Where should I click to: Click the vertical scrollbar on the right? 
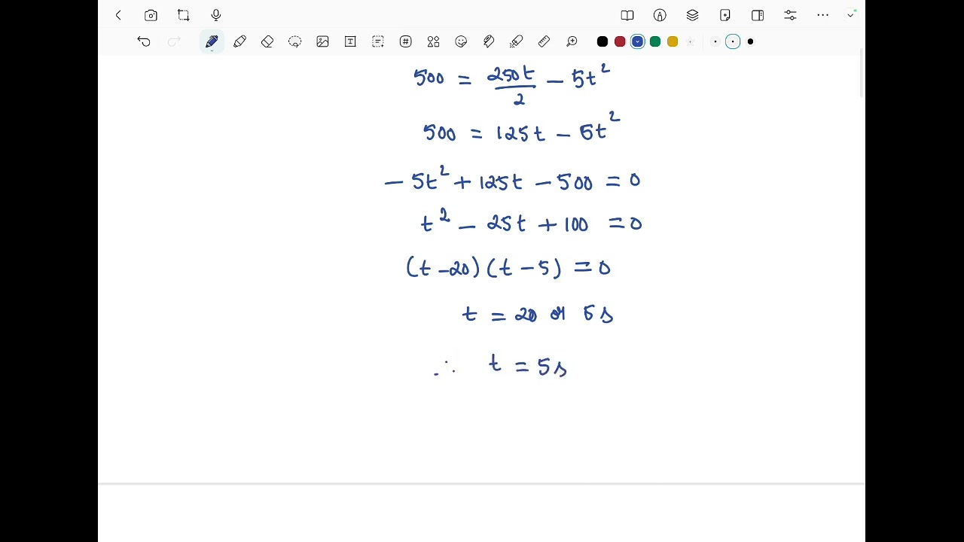(x=862, y=73)
